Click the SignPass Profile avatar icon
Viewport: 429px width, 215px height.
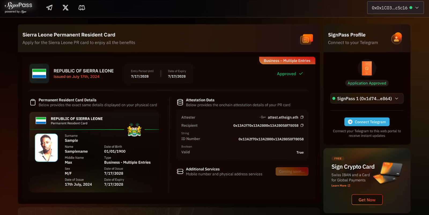[396, 38]
